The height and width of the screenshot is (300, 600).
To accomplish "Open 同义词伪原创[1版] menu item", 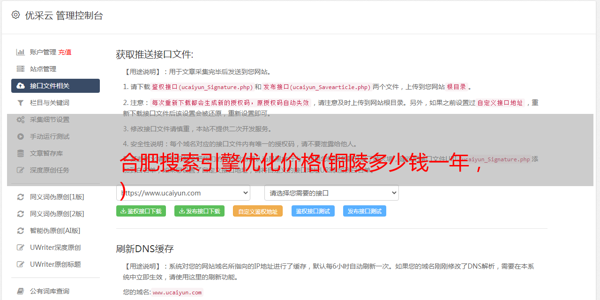I will tap(55, 197).
